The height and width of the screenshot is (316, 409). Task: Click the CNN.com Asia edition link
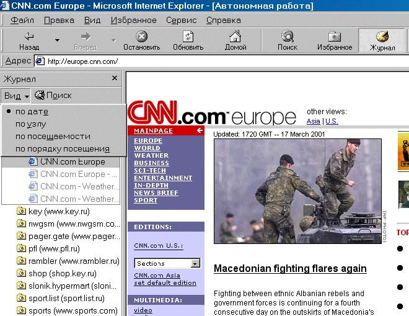[x=157, y=276]
